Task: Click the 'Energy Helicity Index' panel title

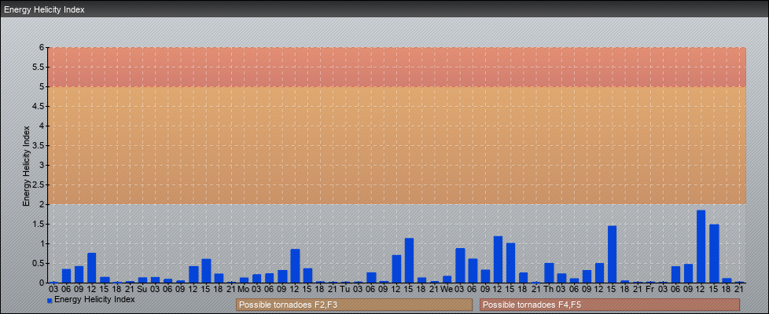Action: [x=44, y=9]
